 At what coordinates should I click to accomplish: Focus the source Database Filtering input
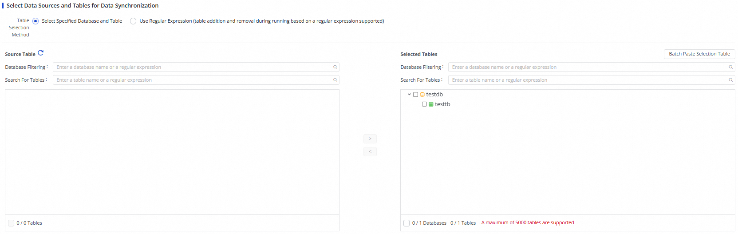(x=193, y=67)
